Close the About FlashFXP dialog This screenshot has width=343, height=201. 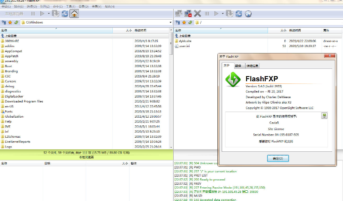click(330, 56)
